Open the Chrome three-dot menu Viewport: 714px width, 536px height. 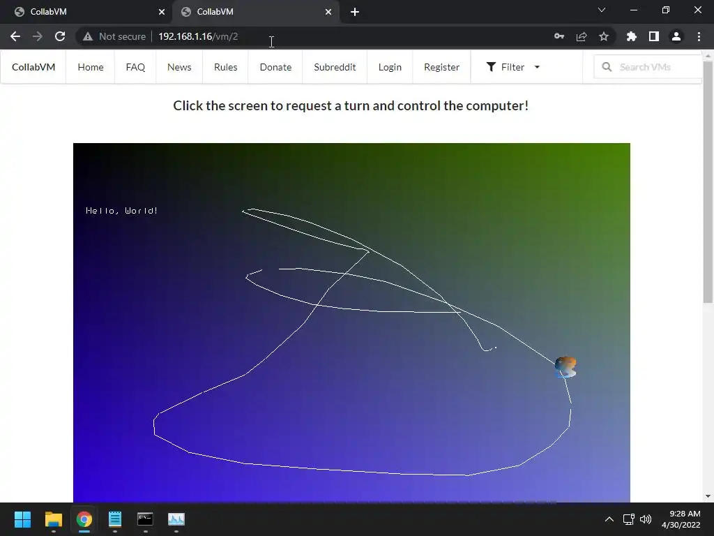[699, 36]
